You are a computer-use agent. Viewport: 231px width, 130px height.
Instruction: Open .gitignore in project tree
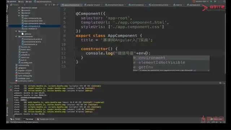coord(21,68)
